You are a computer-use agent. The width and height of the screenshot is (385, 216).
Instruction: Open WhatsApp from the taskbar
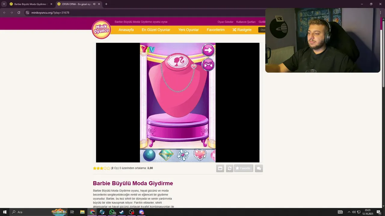pos(112,212)
